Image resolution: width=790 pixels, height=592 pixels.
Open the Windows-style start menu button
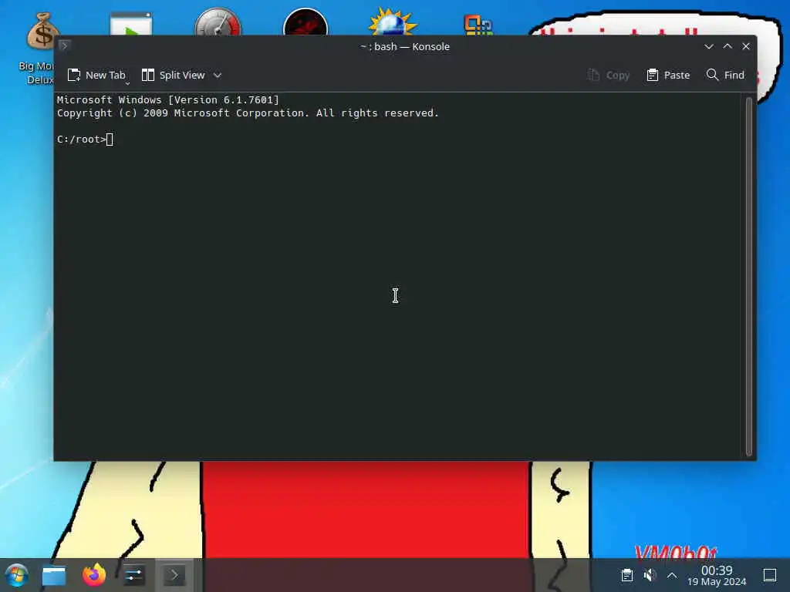click(17, 575)
